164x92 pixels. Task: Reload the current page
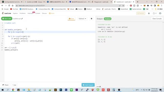coord(9,6)
